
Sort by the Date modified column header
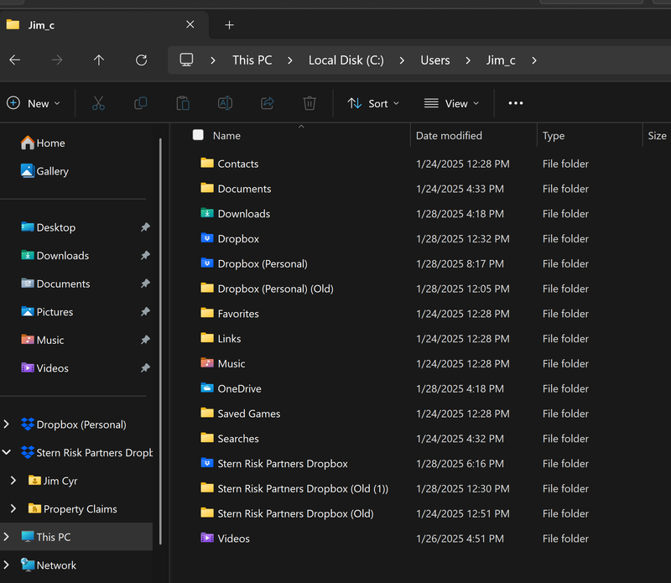(x=449, y=136)
